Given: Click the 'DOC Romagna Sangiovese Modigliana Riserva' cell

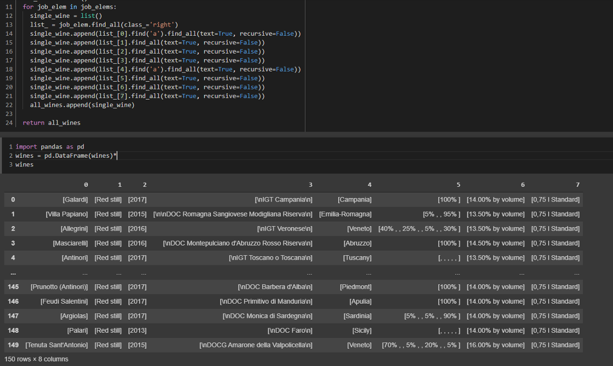Looking at the screenshot, I should click(233, 214).
